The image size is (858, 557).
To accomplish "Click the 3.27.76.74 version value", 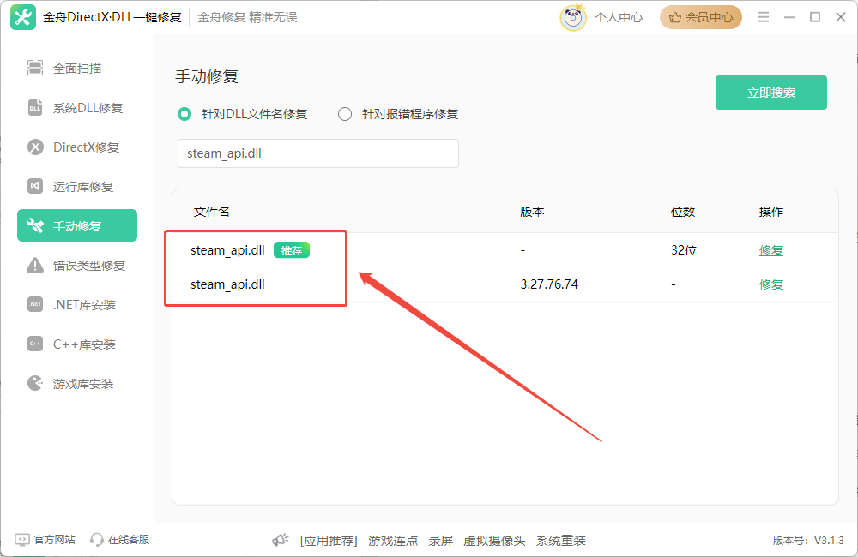I will click(549, 284).
